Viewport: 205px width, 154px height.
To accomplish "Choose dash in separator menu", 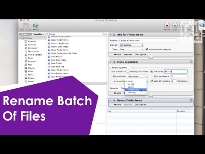I will pos(135,81).
